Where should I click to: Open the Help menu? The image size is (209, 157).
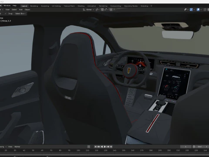14,6
